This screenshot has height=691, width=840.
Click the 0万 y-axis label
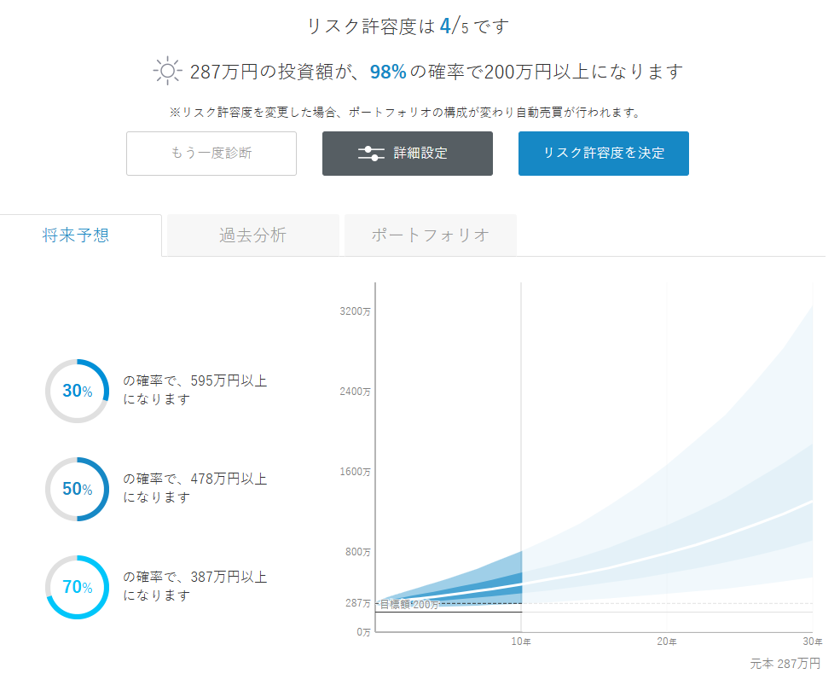coord(363,633)
